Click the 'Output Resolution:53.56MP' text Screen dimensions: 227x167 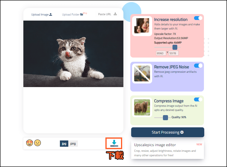171,38
